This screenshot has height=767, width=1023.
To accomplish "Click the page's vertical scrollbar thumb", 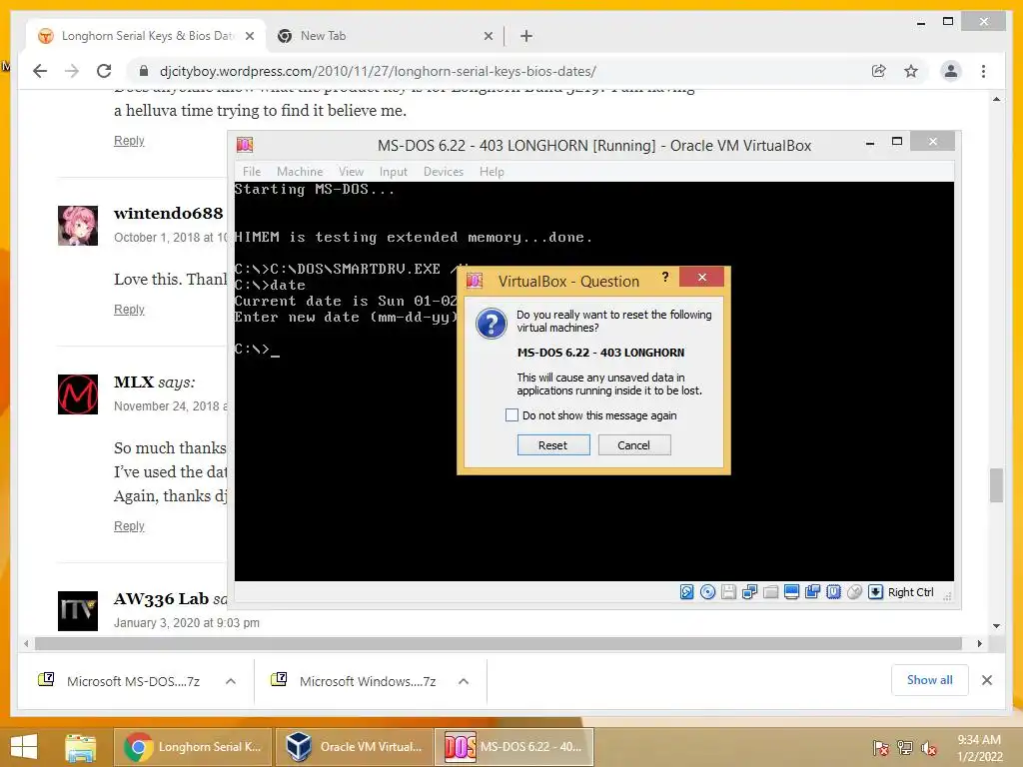I will tap(996, 485).
